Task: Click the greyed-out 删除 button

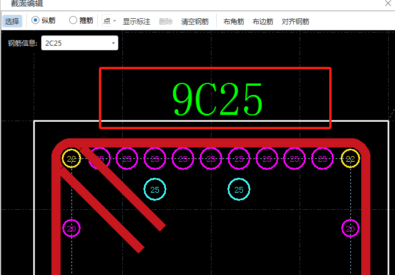Action: coord(166,21)
